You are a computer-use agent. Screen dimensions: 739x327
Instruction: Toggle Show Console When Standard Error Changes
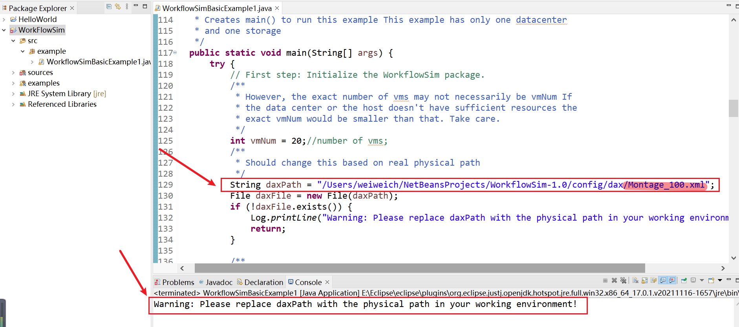(x=671, y=280)
